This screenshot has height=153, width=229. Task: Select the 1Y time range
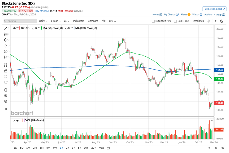click(61, 148)
